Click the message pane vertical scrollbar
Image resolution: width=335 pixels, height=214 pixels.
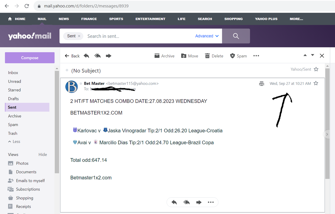tap(327, 123)
